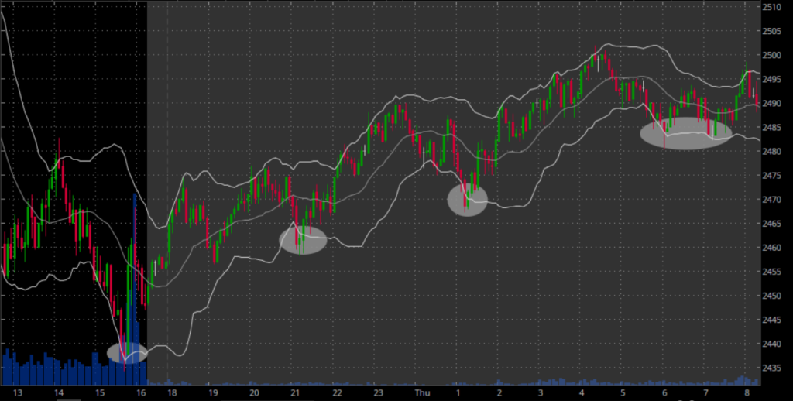The width and height of the screenshot is (793, 401).
Task: Select the 5 hour label on time axis
Action: tap(623, 393)
